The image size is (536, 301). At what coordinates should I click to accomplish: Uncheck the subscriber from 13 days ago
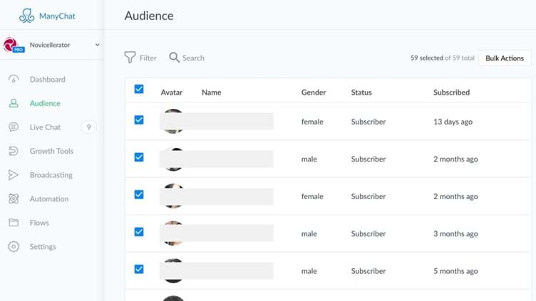(139, 120)
